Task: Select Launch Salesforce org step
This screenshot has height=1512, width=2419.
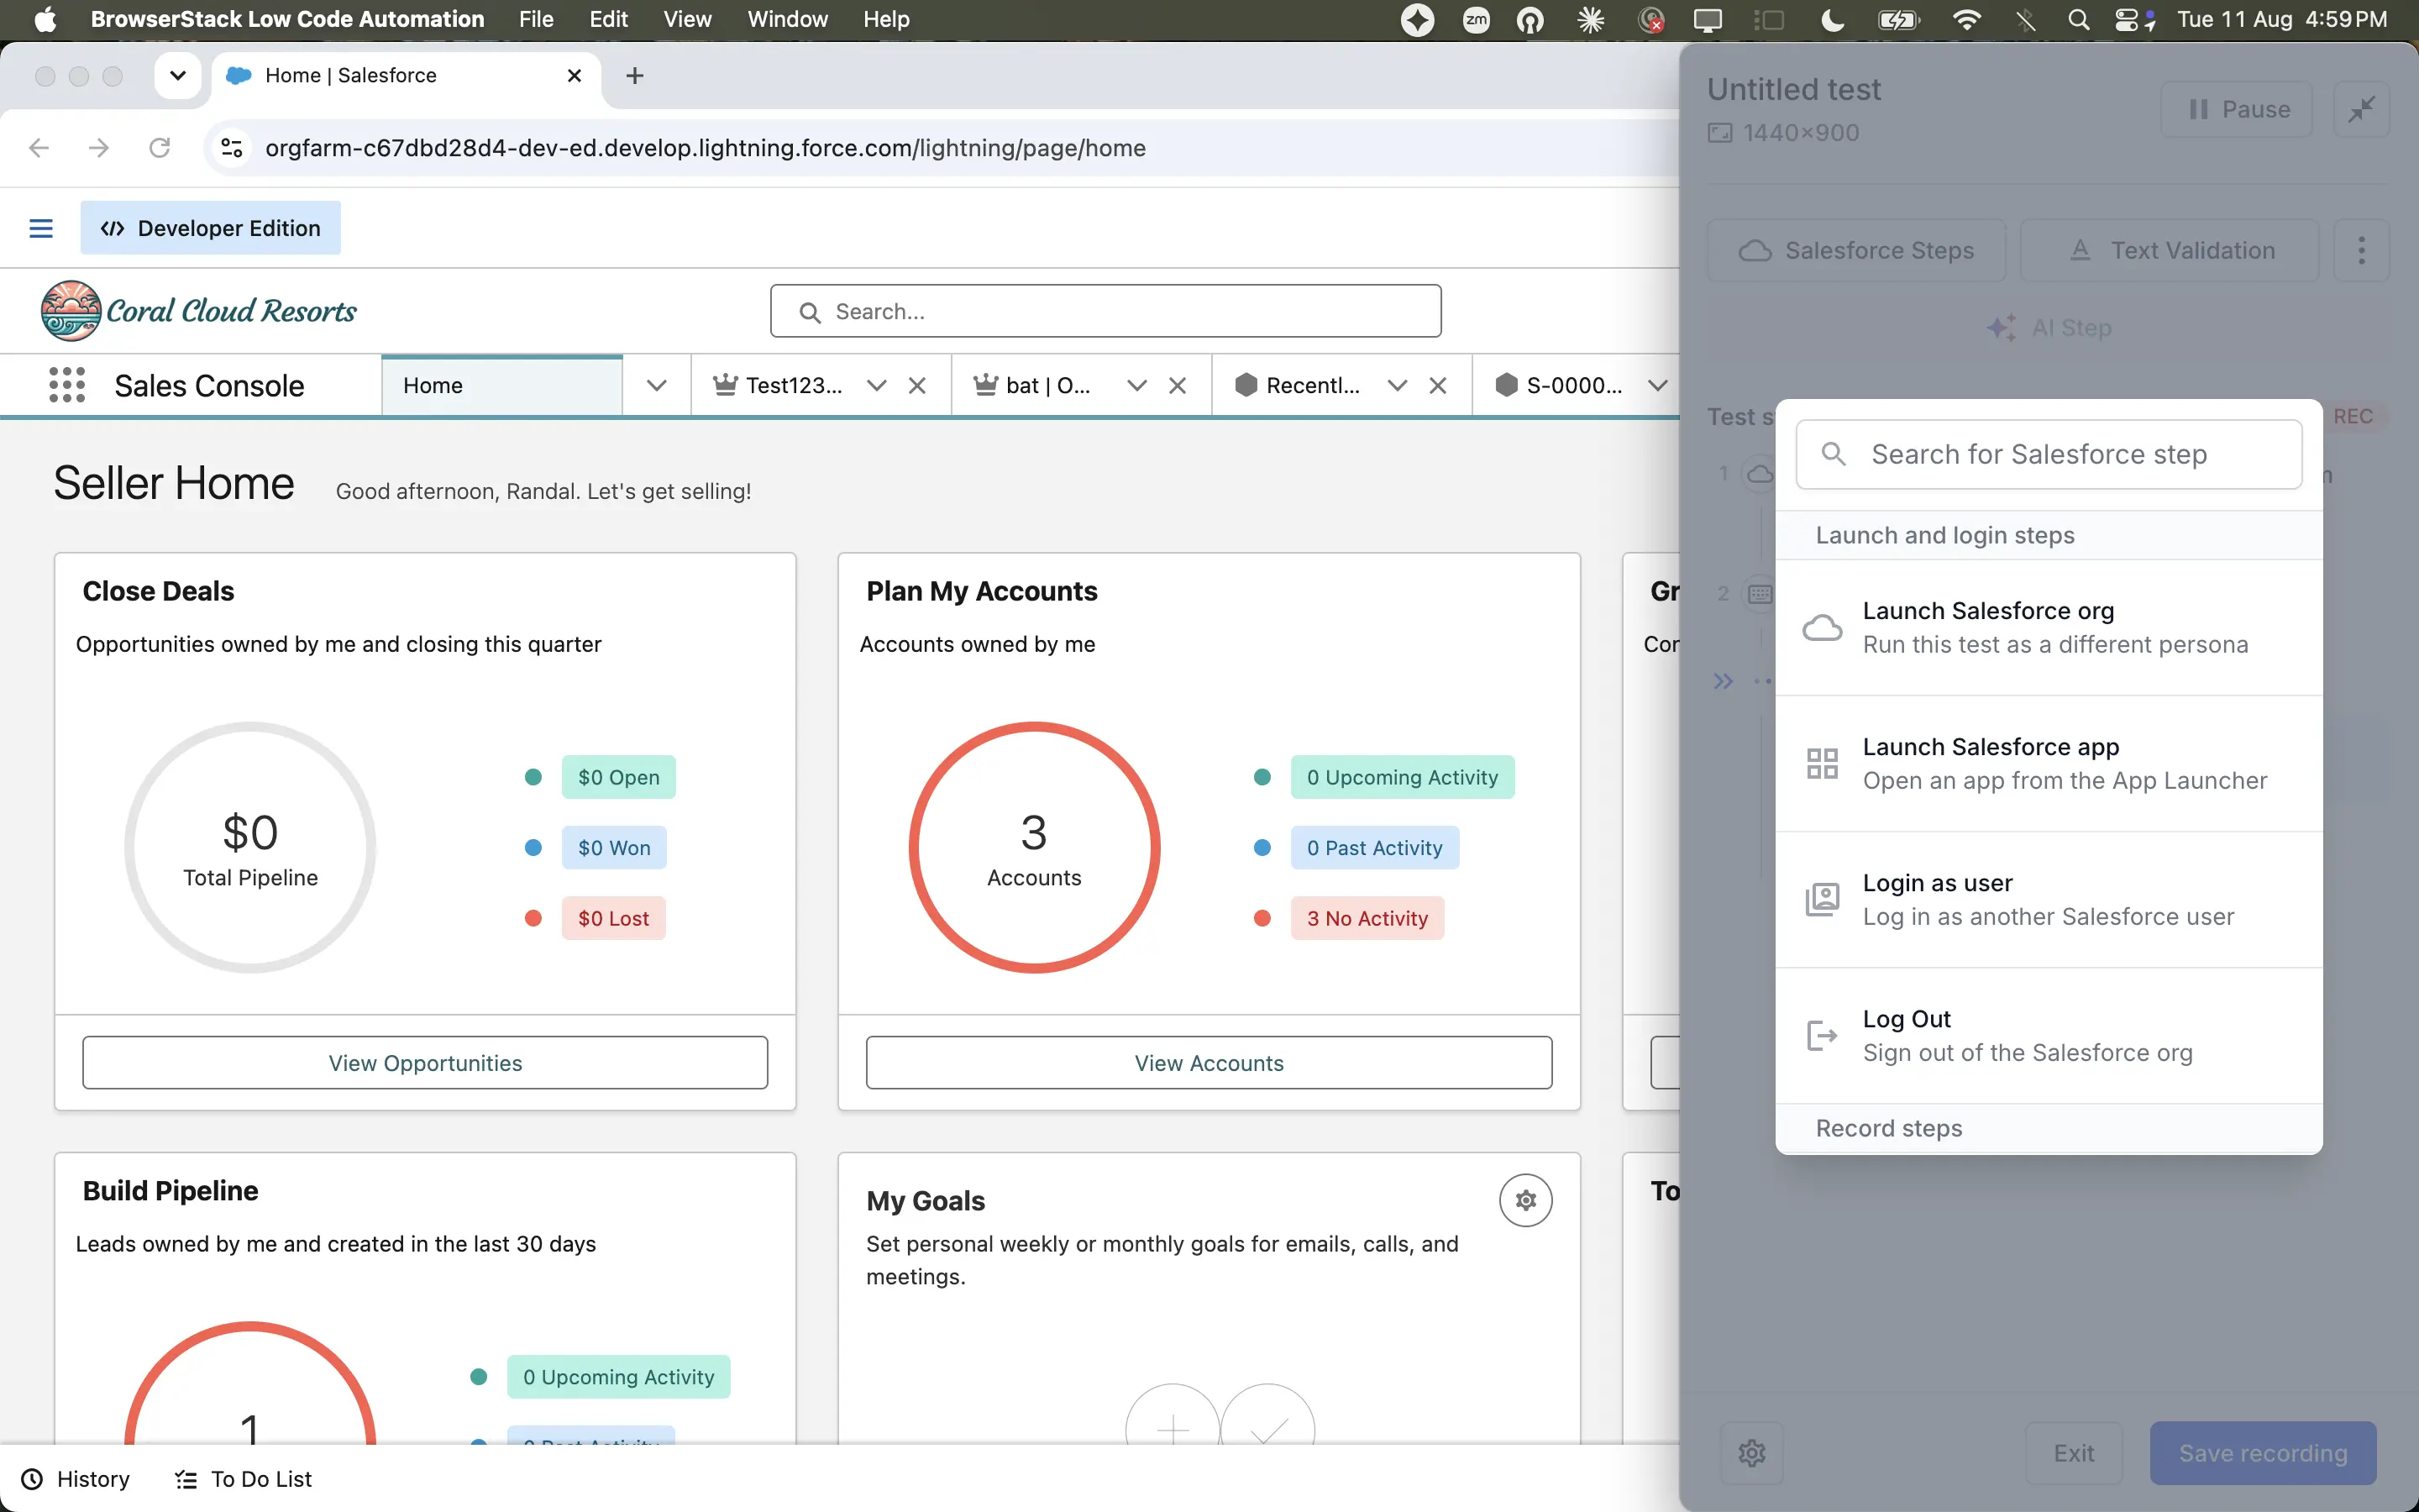Action: [2048, 628]
